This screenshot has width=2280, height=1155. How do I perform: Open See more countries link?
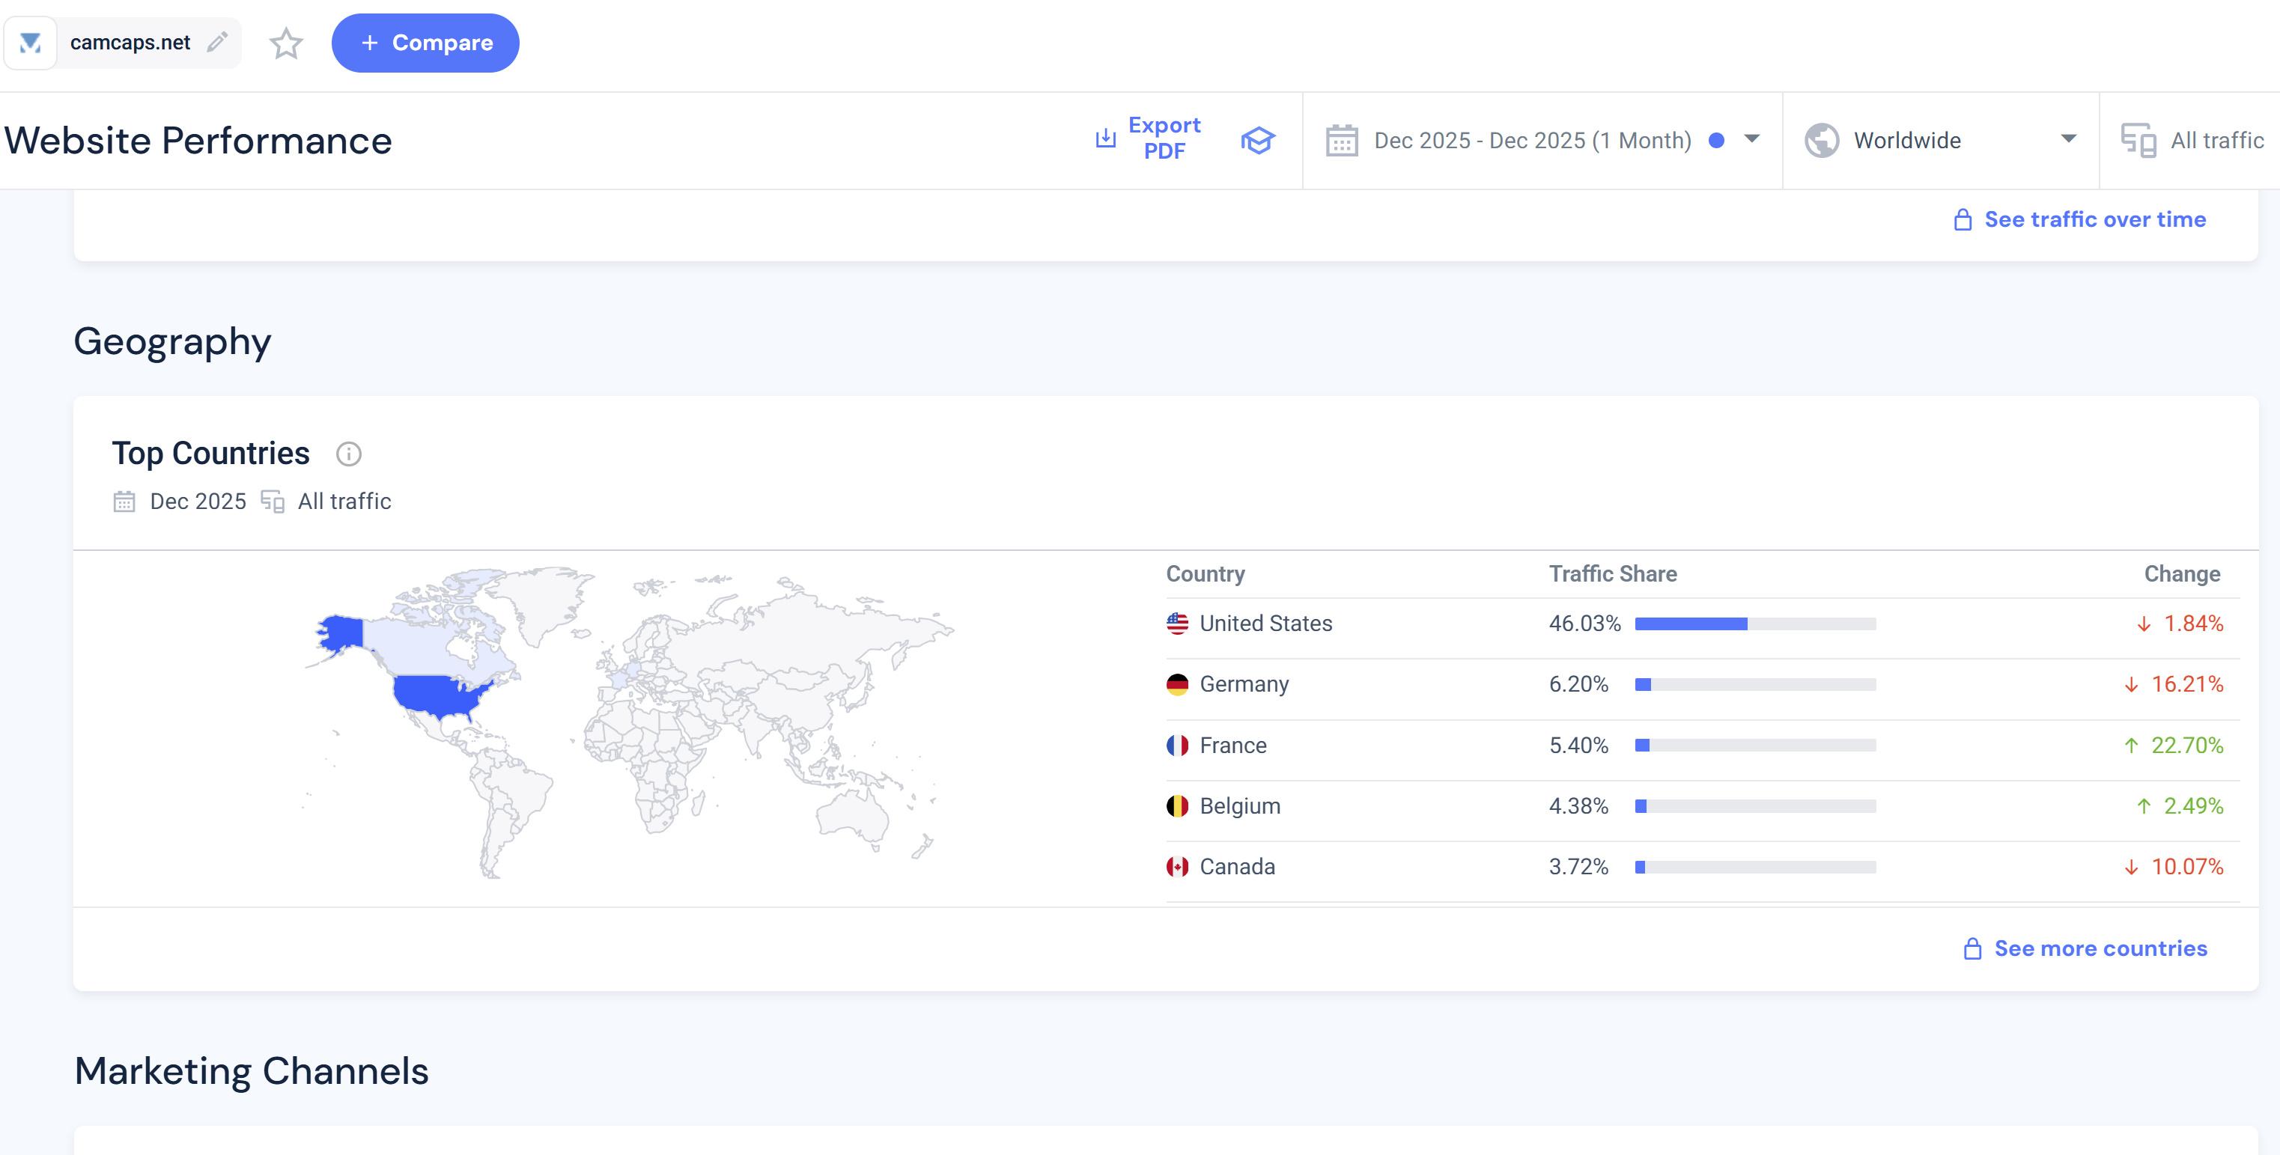coord(2100,949)
